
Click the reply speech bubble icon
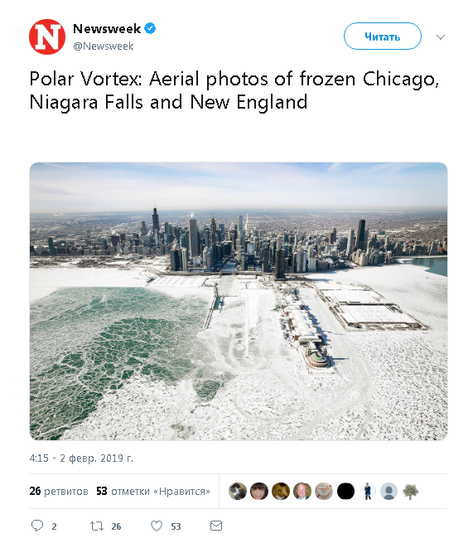[x=37, y=526]
